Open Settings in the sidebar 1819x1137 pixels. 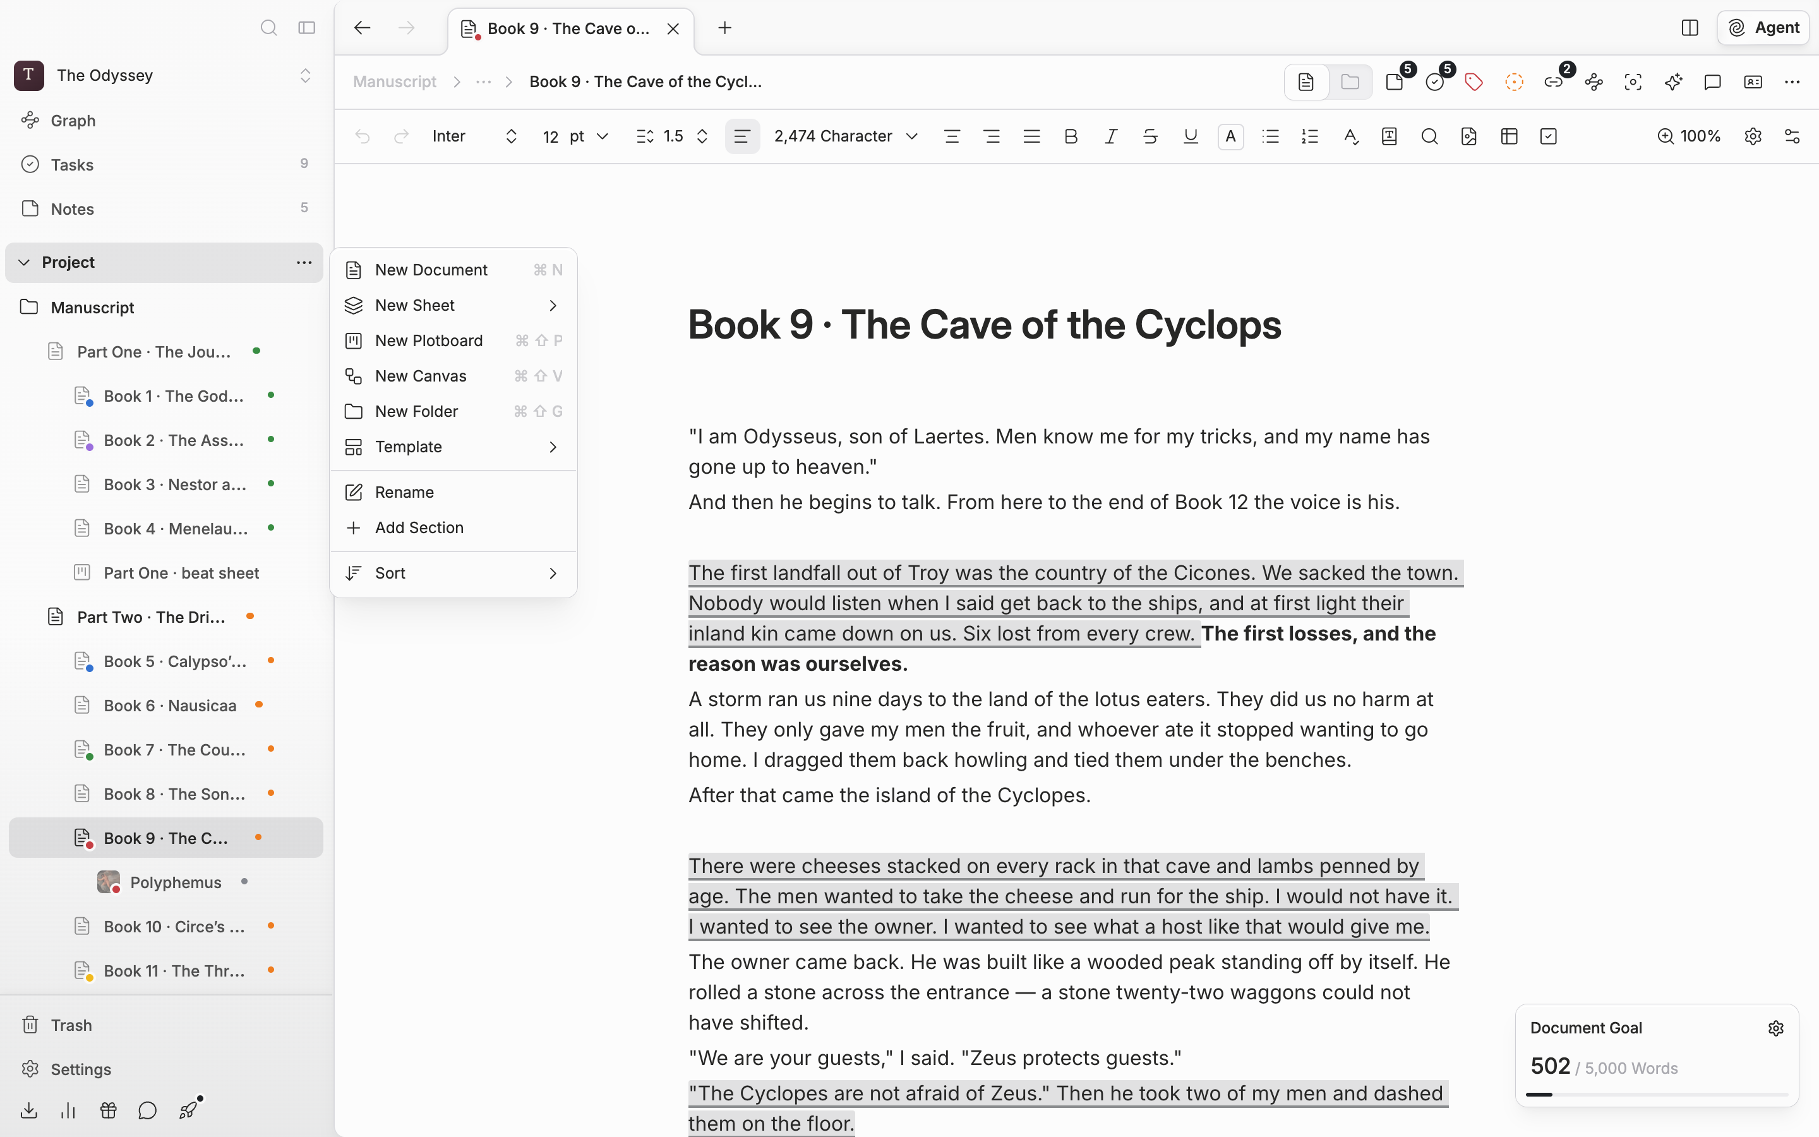pyautogui.click(x=164, y=1069)
